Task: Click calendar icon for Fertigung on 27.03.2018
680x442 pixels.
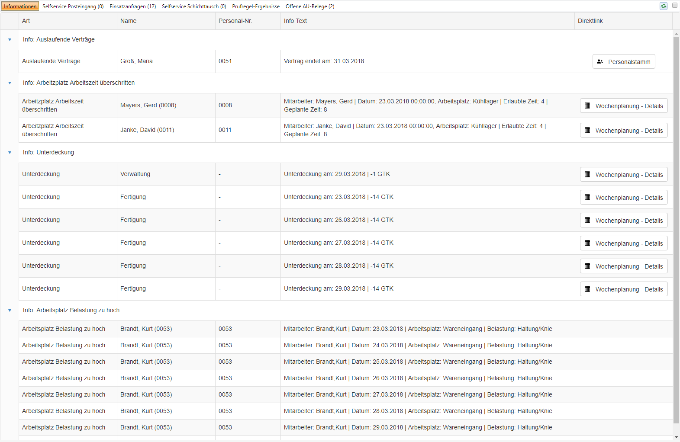Action: click(x=587, y=243)
